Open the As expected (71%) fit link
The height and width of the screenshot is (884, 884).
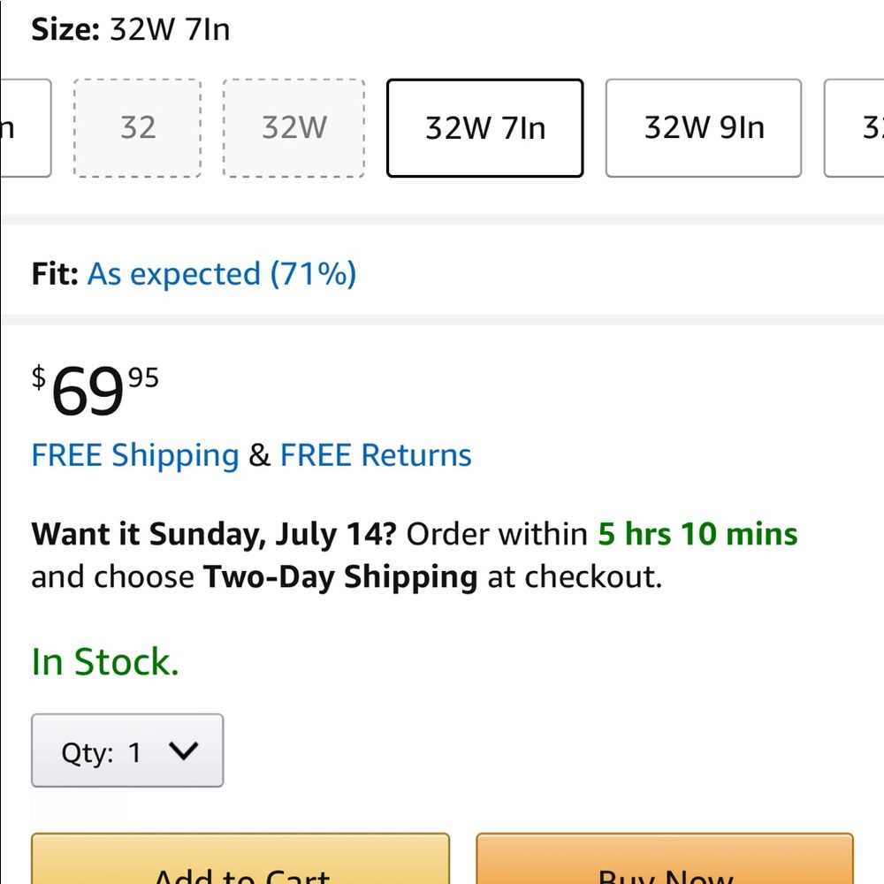(221, 274)
